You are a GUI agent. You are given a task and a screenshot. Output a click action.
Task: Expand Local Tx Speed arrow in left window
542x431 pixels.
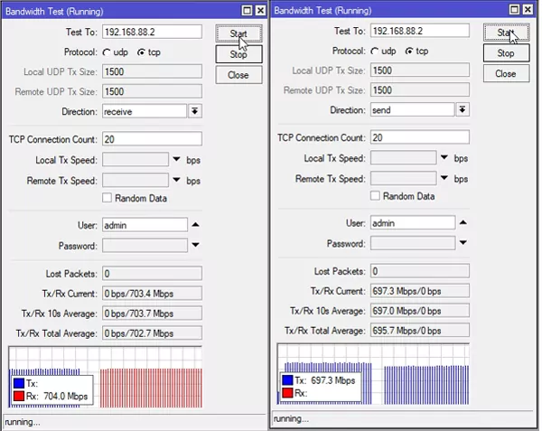(177, 159)
